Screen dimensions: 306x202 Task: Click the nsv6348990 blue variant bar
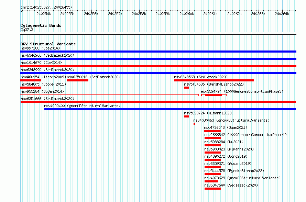coord(158,73)
